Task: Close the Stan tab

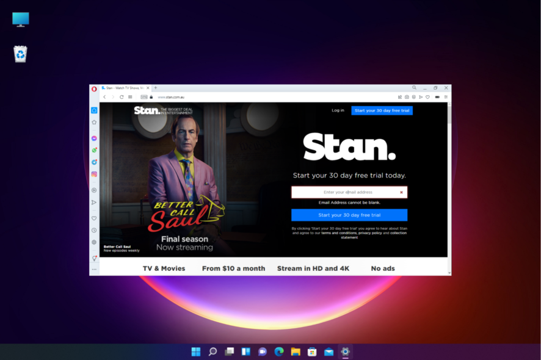Action: [148, 88]
